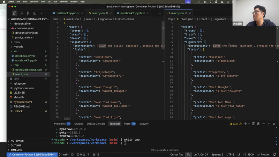Open the Search view icon

tap(21, 13)
